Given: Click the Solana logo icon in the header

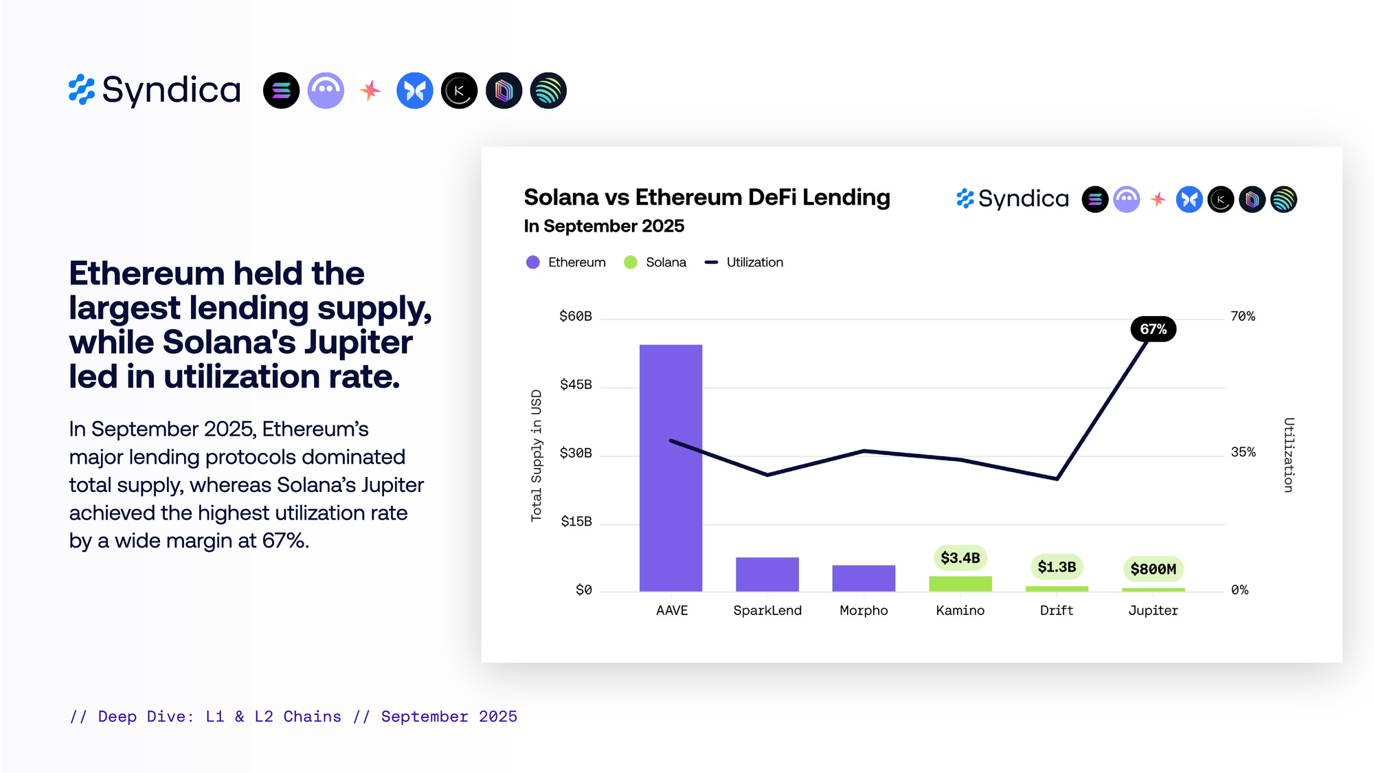Looking at the screenshot, I should [x=281, y=91].
